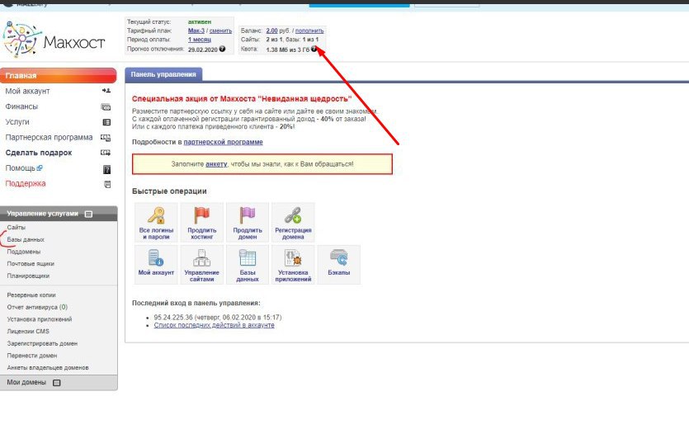Select the 'Панель управления' tab

tap(163, 74)
